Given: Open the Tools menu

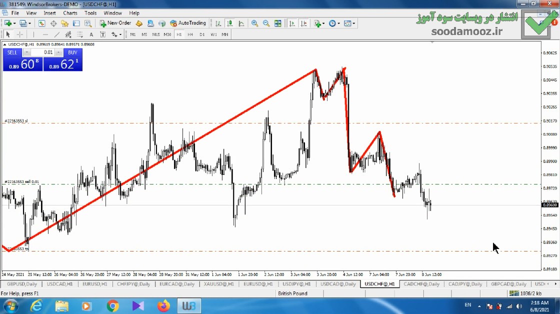Looking at the screenshot, I should pos(90,13).
